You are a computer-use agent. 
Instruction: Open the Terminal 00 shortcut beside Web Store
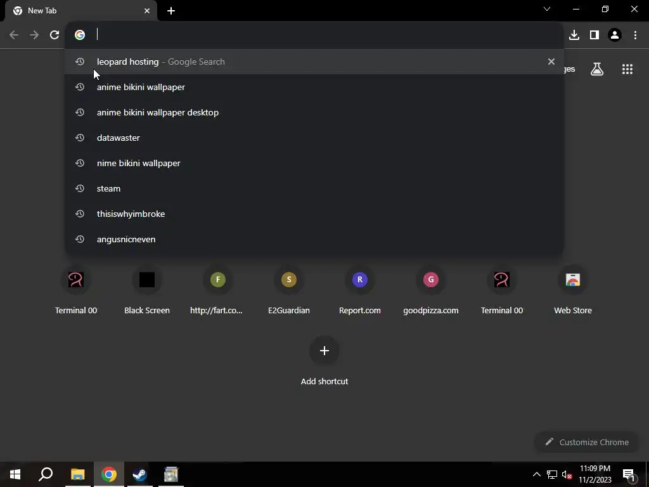click(x=502, y=290)
